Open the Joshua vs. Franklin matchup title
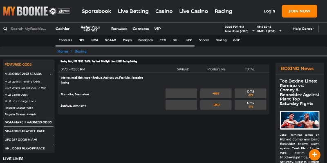 102,77
